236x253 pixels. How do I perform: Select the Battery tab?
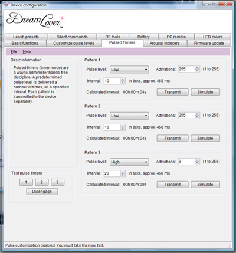coord(143,37)
